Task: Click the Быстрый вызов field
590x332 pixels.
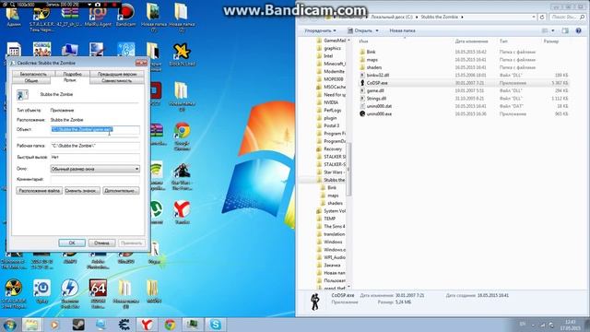Action: (x=95, y=157)
